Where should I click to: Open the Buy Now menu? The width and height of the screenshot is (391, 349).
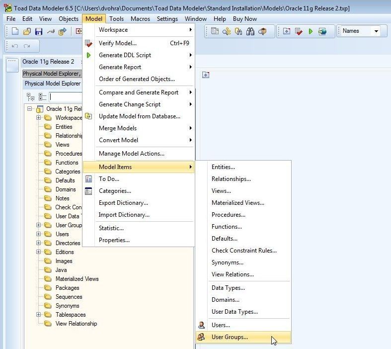[x=245, y=19]
